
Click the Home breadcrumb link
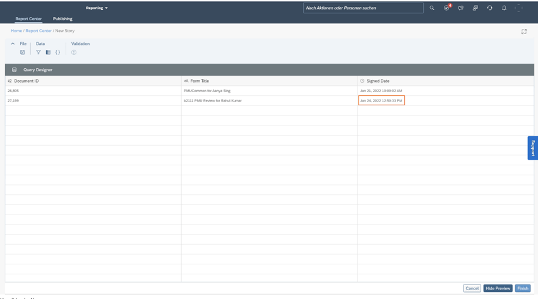click(16, 31)
